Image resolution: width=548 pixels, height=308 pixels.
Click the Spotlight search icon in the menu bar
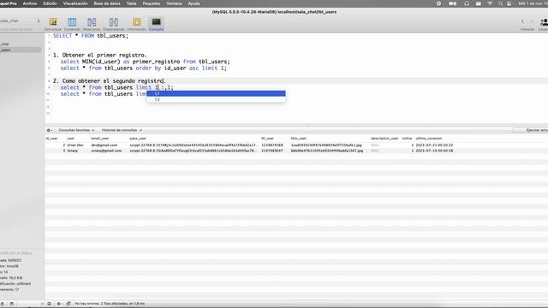coord(500,3)
